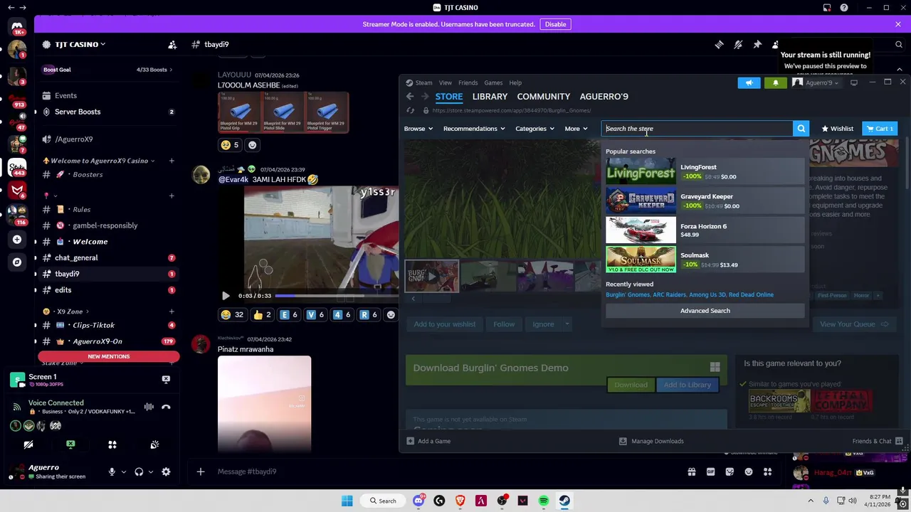Open Discord threads icon in channel header
Screen dimensions: 911x512
tap(719, 44)
